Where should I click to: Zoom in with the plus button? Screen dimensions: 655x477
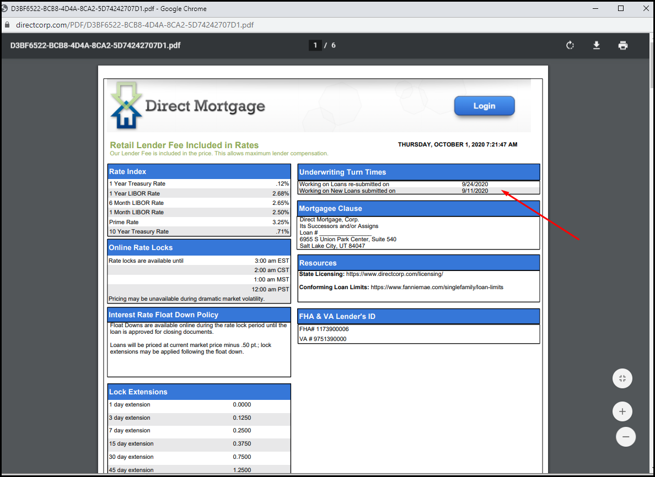(622, 411)
